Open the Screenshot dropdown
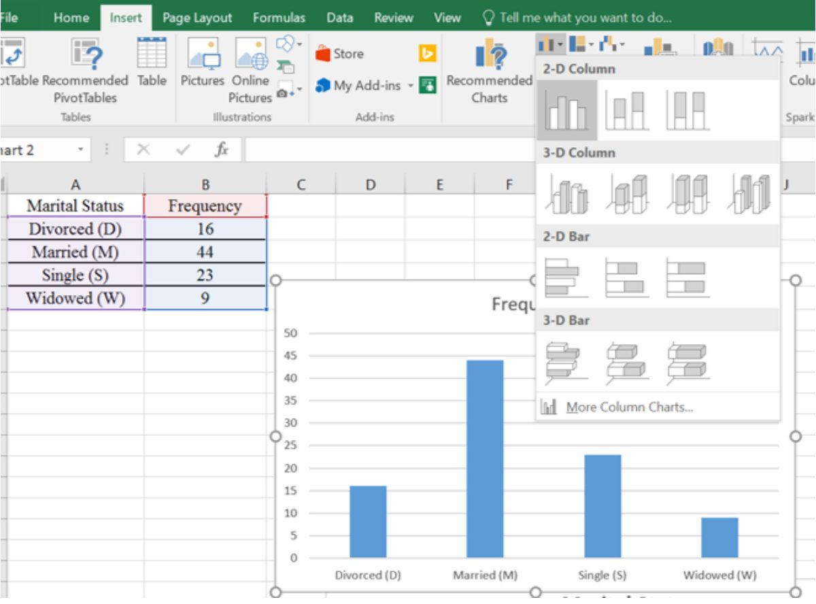Image resolution: width=816 pixels, height=604 pixels. [x=288, y=90]
